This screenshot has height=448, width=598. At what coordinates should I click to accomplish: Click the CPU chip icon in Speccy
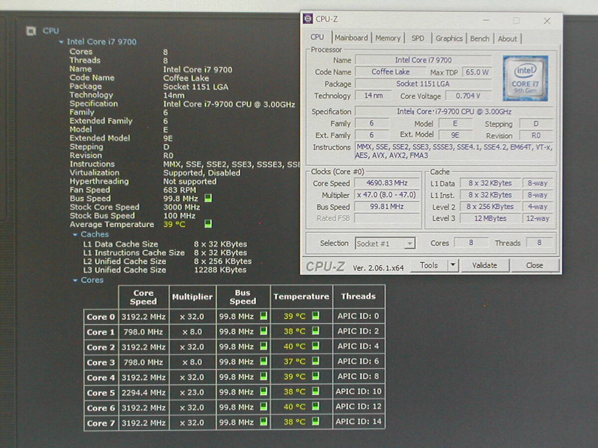(31, 31)
